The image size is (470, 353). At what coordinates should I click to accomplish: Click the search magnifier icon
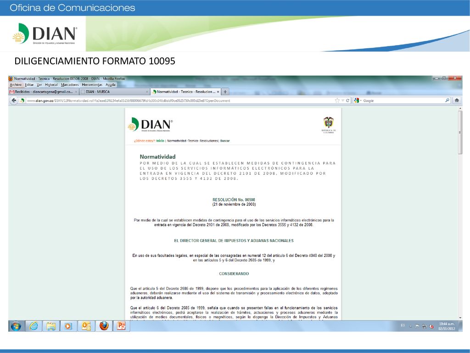(447, 101)
